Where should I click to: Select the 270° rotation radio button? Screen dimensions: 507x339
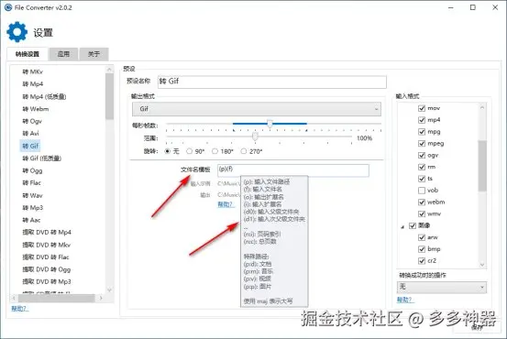click(244, 151)
